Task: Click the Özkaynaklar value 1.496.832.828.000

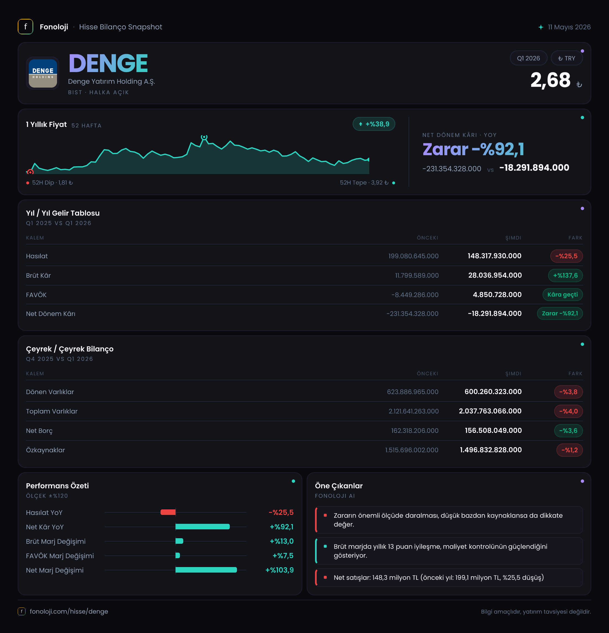Action: pos(491,450)
